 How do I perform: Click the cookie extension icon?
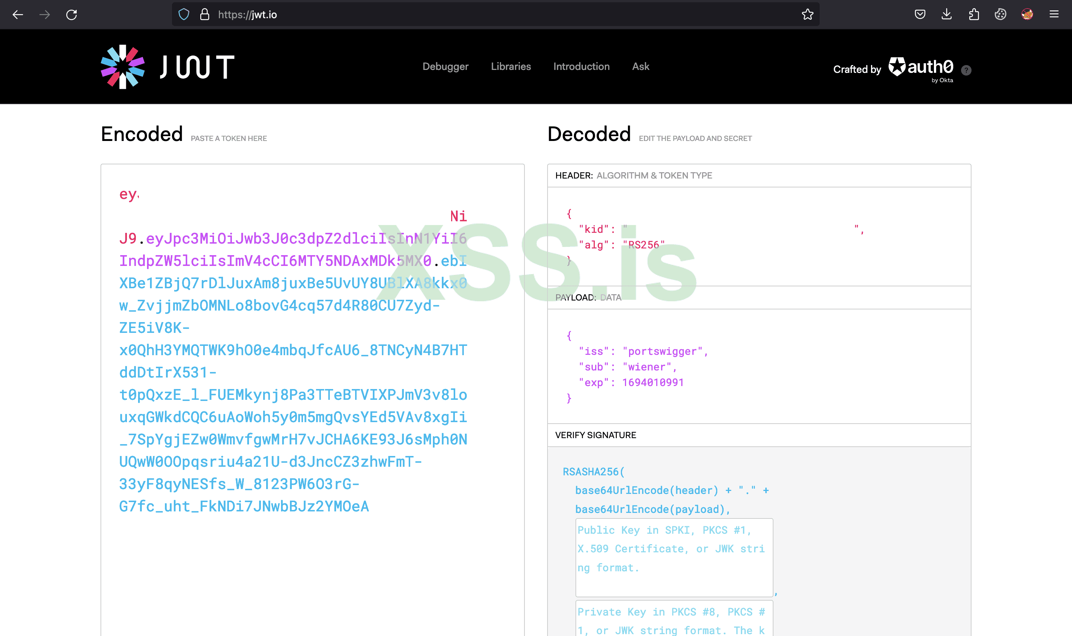coord(1001,15)
